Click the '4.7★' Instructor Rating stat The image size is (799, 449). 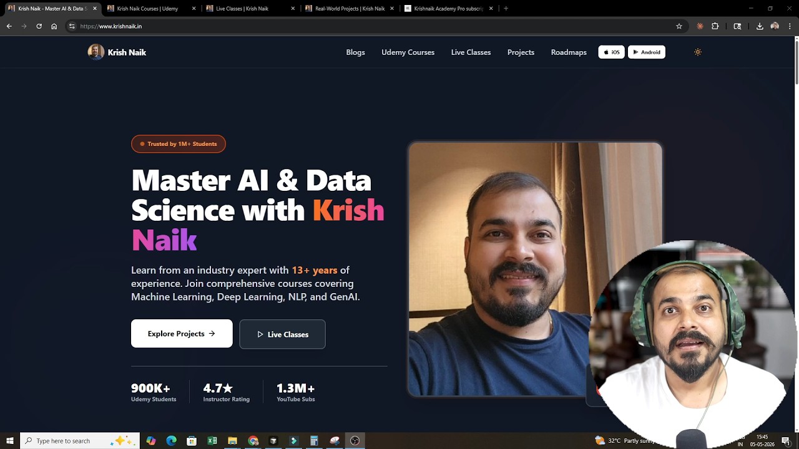226,392
